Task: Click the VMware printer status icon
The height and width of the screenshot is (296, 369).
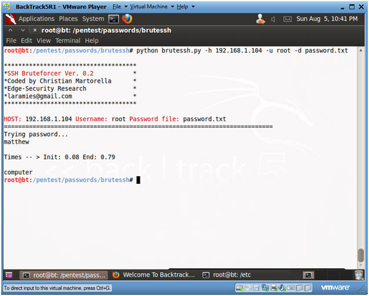Action: 274,288
